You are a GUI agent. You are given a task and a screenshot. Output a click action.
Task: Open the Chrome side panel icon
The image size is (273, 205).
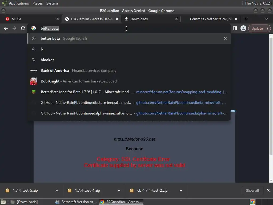coord(235,28)
